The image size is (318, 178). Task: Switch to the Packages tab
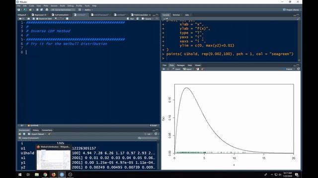click(180, 65)
